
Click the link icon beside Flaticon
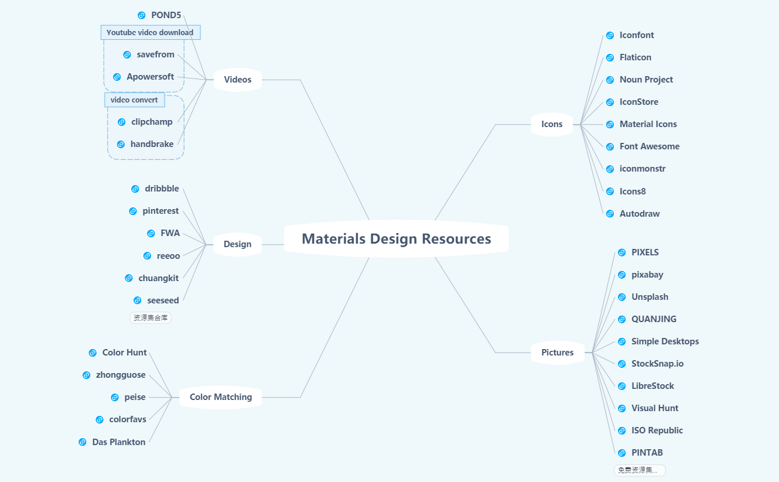[x=610, y=57]
